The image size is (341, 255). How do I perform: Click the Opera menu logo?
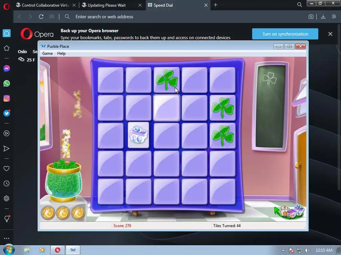[x=7, y=6]
